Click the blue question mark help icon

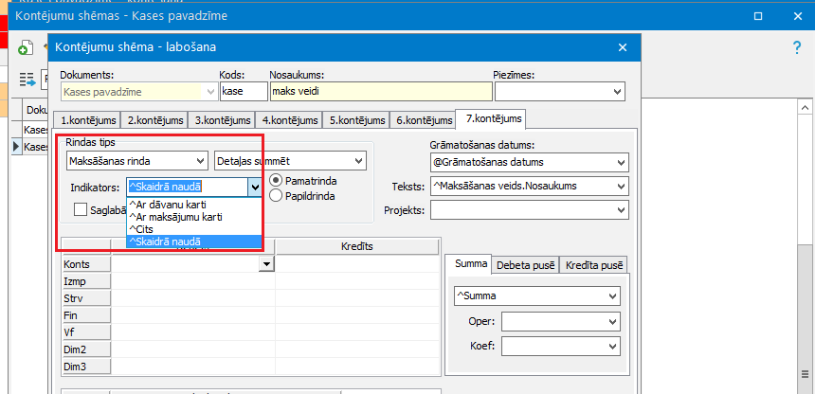(x=797, y=47)
